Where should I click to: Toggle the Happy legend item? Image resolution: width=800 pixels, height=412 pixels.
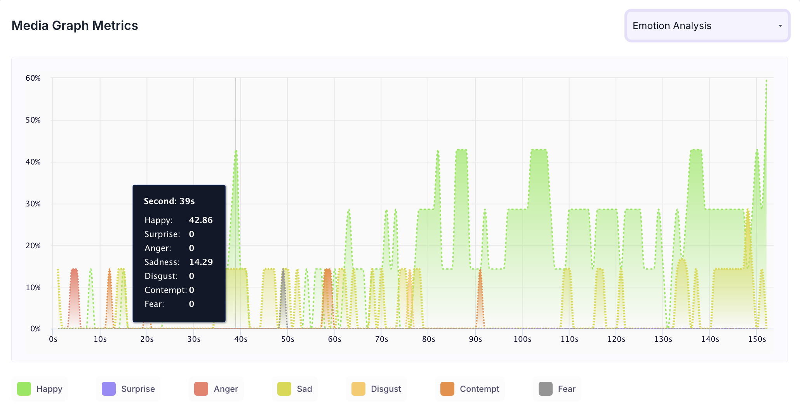pyautogui.click(x=40, y=389)
